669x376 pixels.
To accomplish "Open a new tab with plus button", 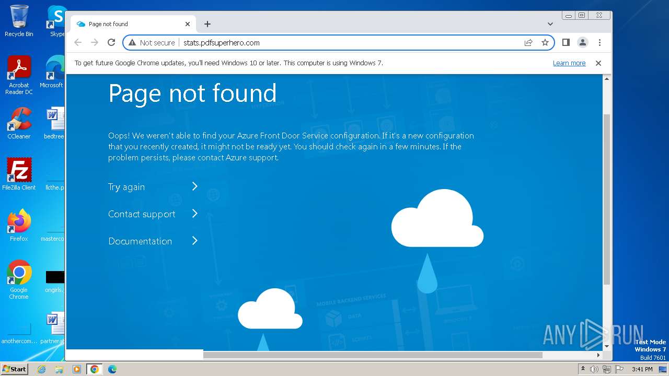I will tap(207, 24).
